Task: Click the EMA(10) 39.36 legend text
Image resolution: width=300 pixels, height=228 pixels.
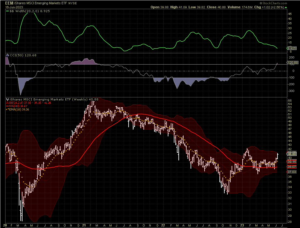Action: coord(19,110)
